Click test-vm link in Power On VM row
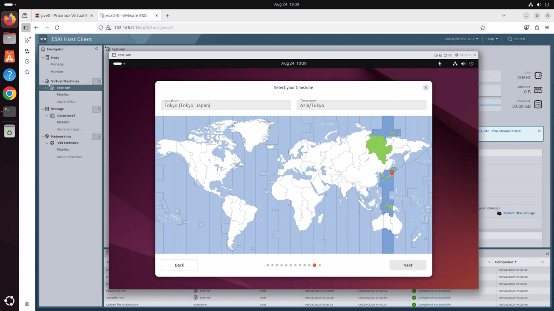This screenshot has width=554, height=311. click(x=205, y=291)
